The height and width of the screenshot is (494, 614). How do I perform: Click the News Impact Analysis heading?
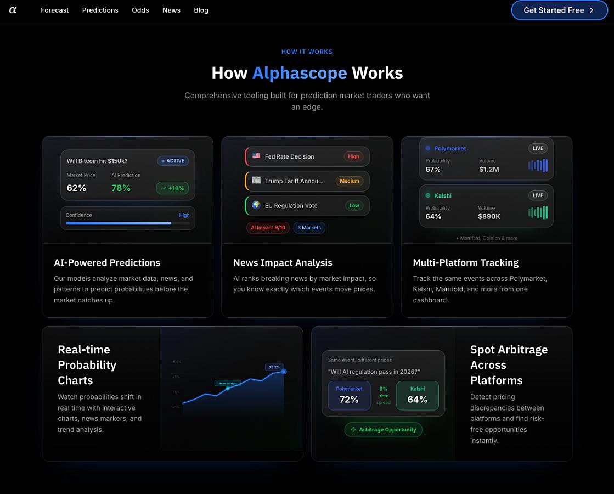tap(283, 263)
